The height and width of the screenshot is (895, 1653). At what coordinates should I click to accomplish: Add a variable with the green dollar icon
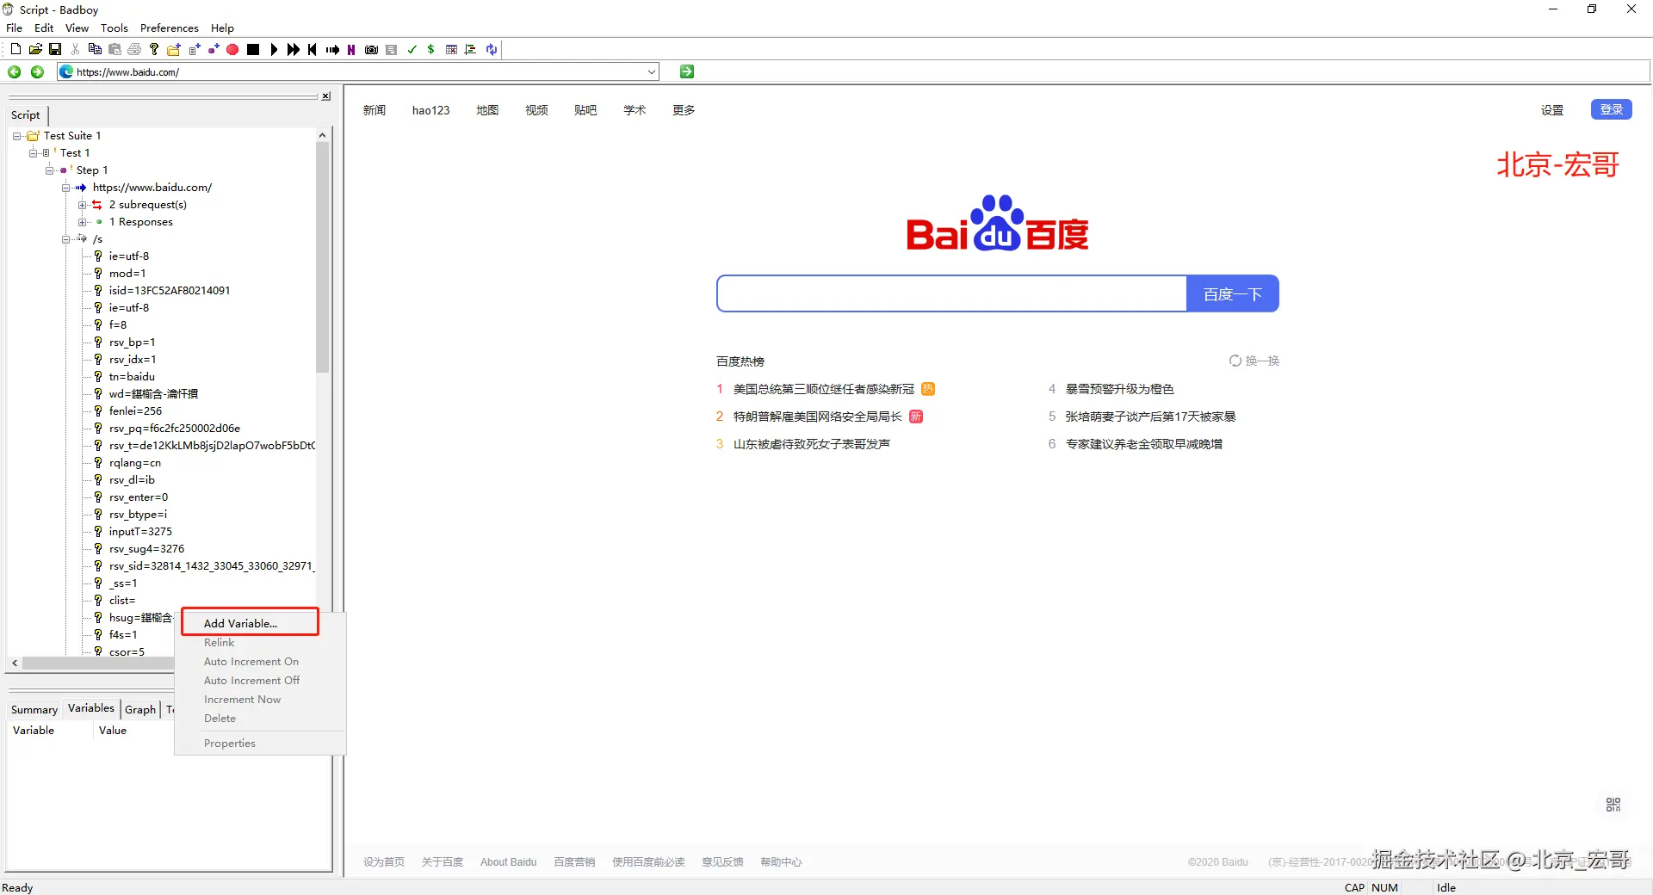point(431,50)
